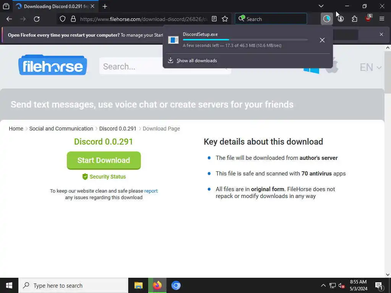This screenshot has width=391, height=293.
Task: Click the Discord 0.0.291 heading
Action: 103,142
